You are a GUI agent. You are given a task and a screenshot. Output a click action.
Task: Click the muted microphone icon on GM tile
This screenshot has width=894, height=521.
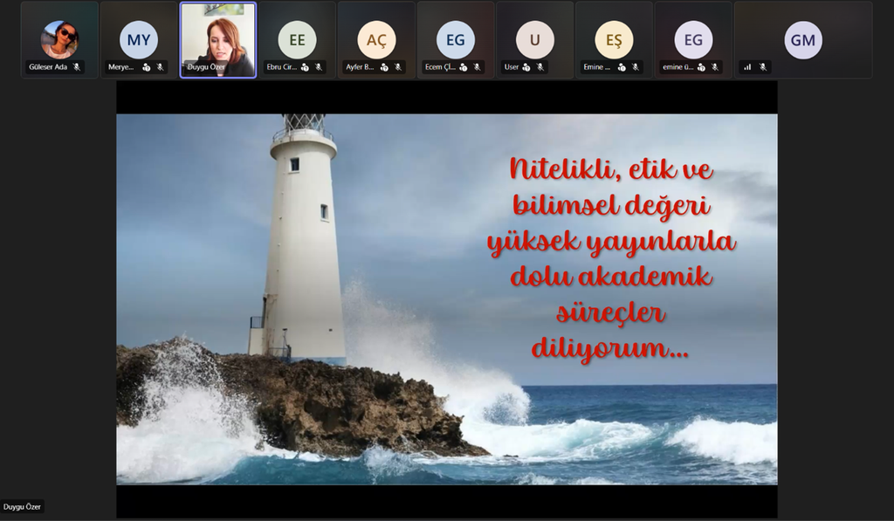click(x=762, y=67)
